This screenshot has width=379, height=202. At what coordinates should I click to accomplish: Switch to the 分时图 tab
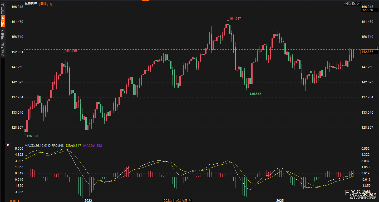tap(3, 8)
